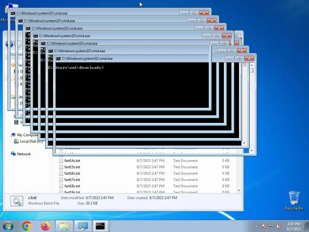The image size is (309, 232).
Task: Open the clock showing 2:47 PM
Action: 294,226
